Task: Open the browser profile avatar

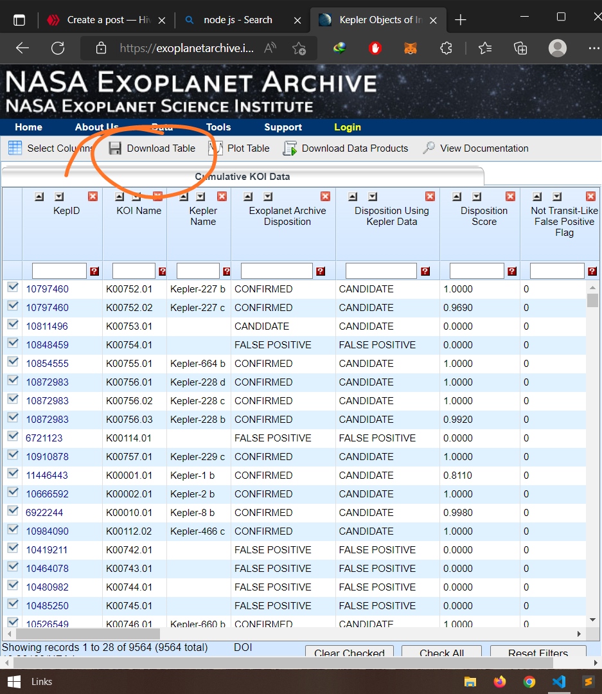Action: pos(558,48)
